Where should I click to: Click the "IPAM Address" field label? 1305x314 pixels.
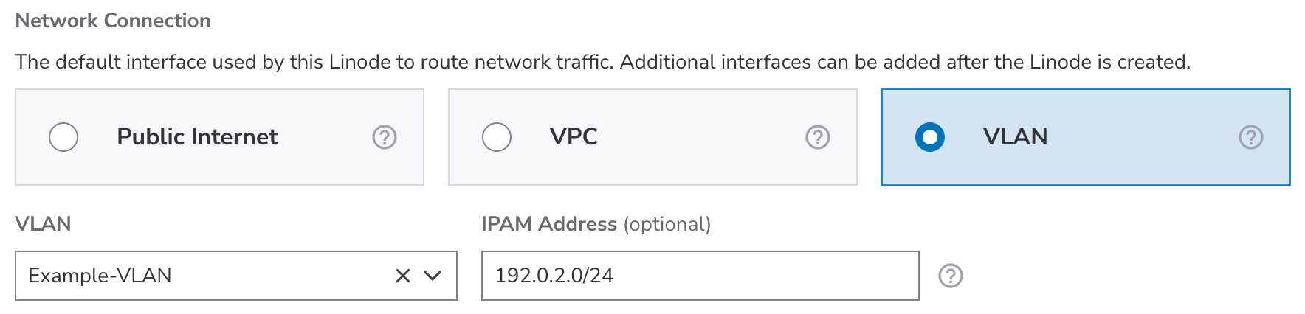548,224
